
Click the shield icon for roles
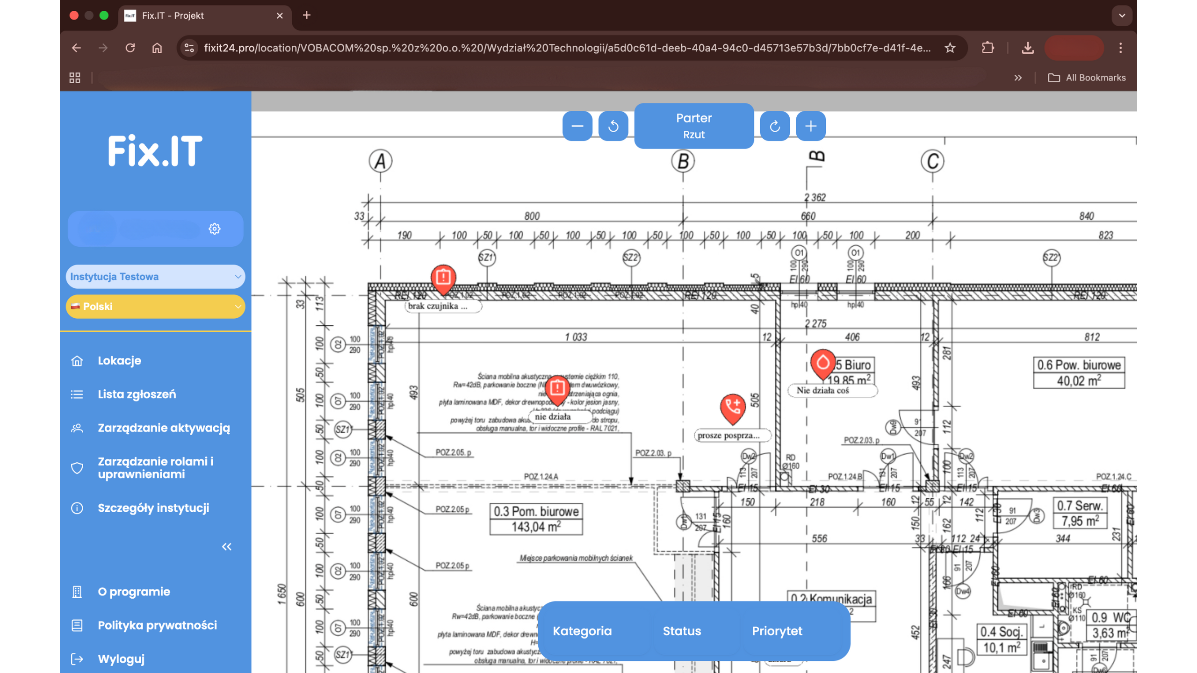tap(77, 468)
